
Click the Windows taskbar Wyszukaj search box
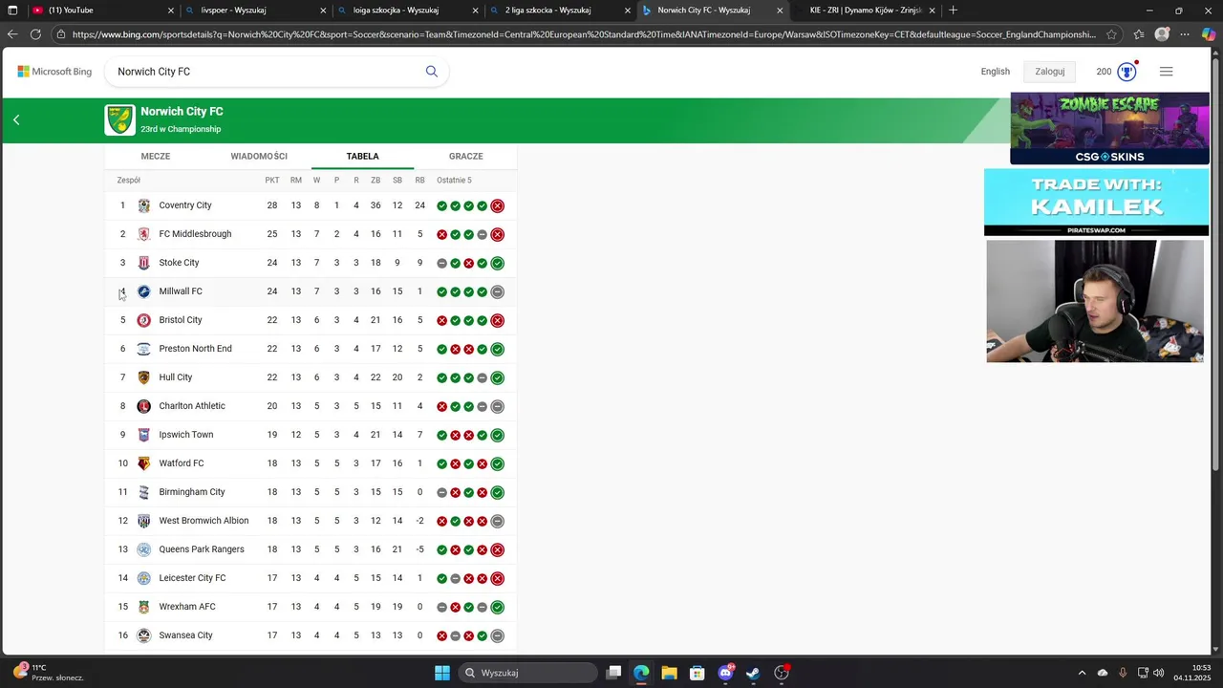526,673
